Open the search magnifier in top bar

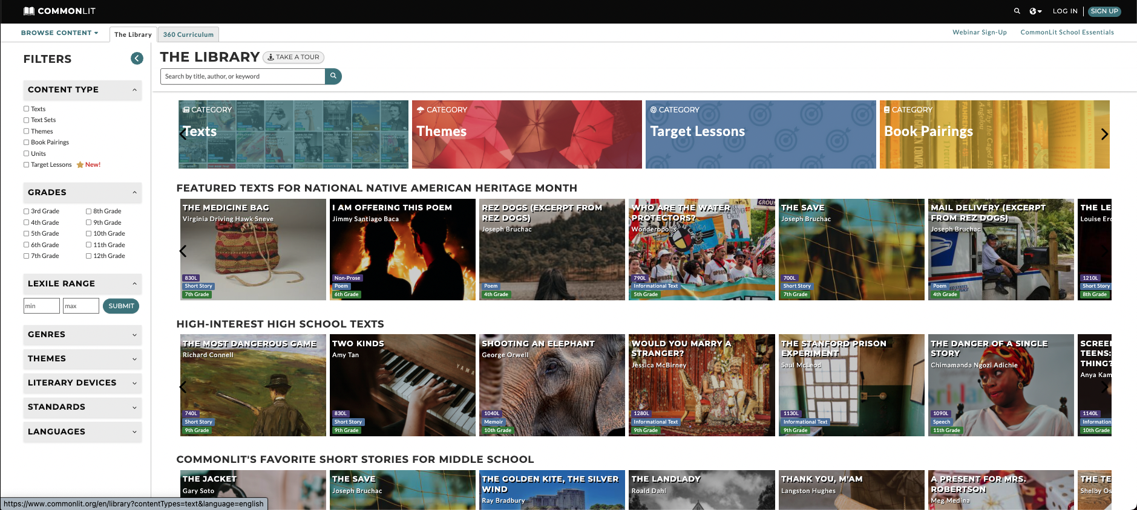click(1017, 11)
